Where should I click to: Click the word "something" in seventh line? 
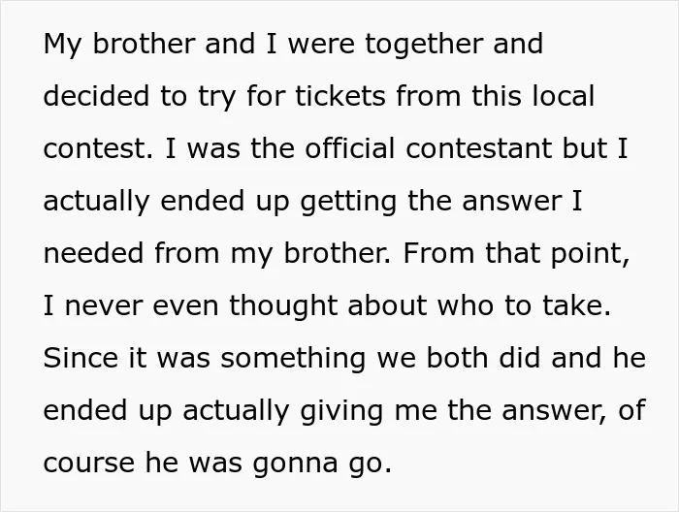point(293,360)
